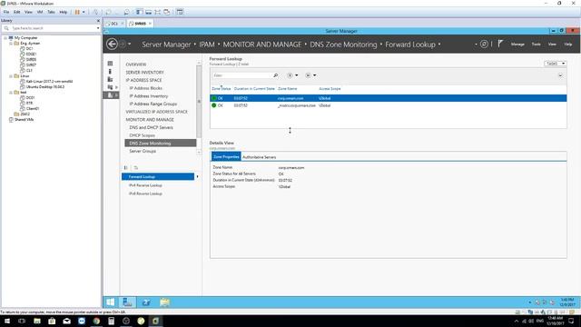Open DNS and DHCP Servers page
The image size is (581, 327).
151,127
